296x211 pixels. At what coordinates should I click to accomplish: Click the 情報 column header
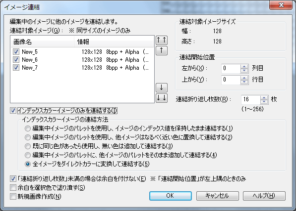point(114,42)
